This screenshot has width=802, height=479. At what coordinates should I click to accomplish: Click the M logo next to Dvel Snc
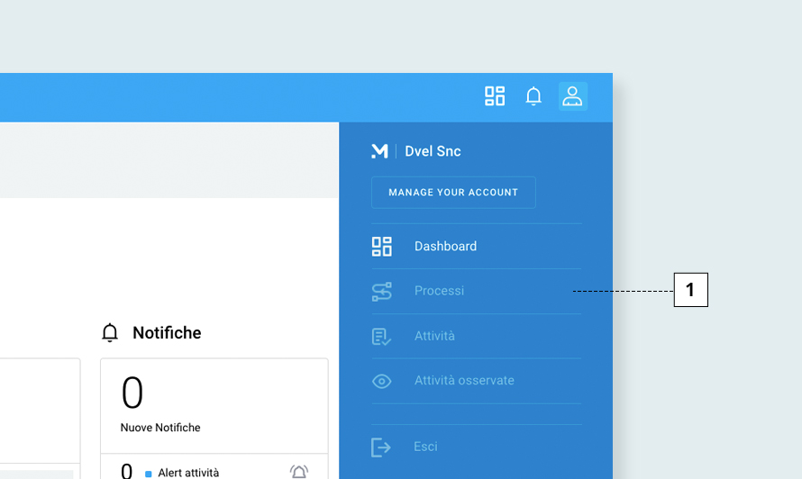pos(379,150)
